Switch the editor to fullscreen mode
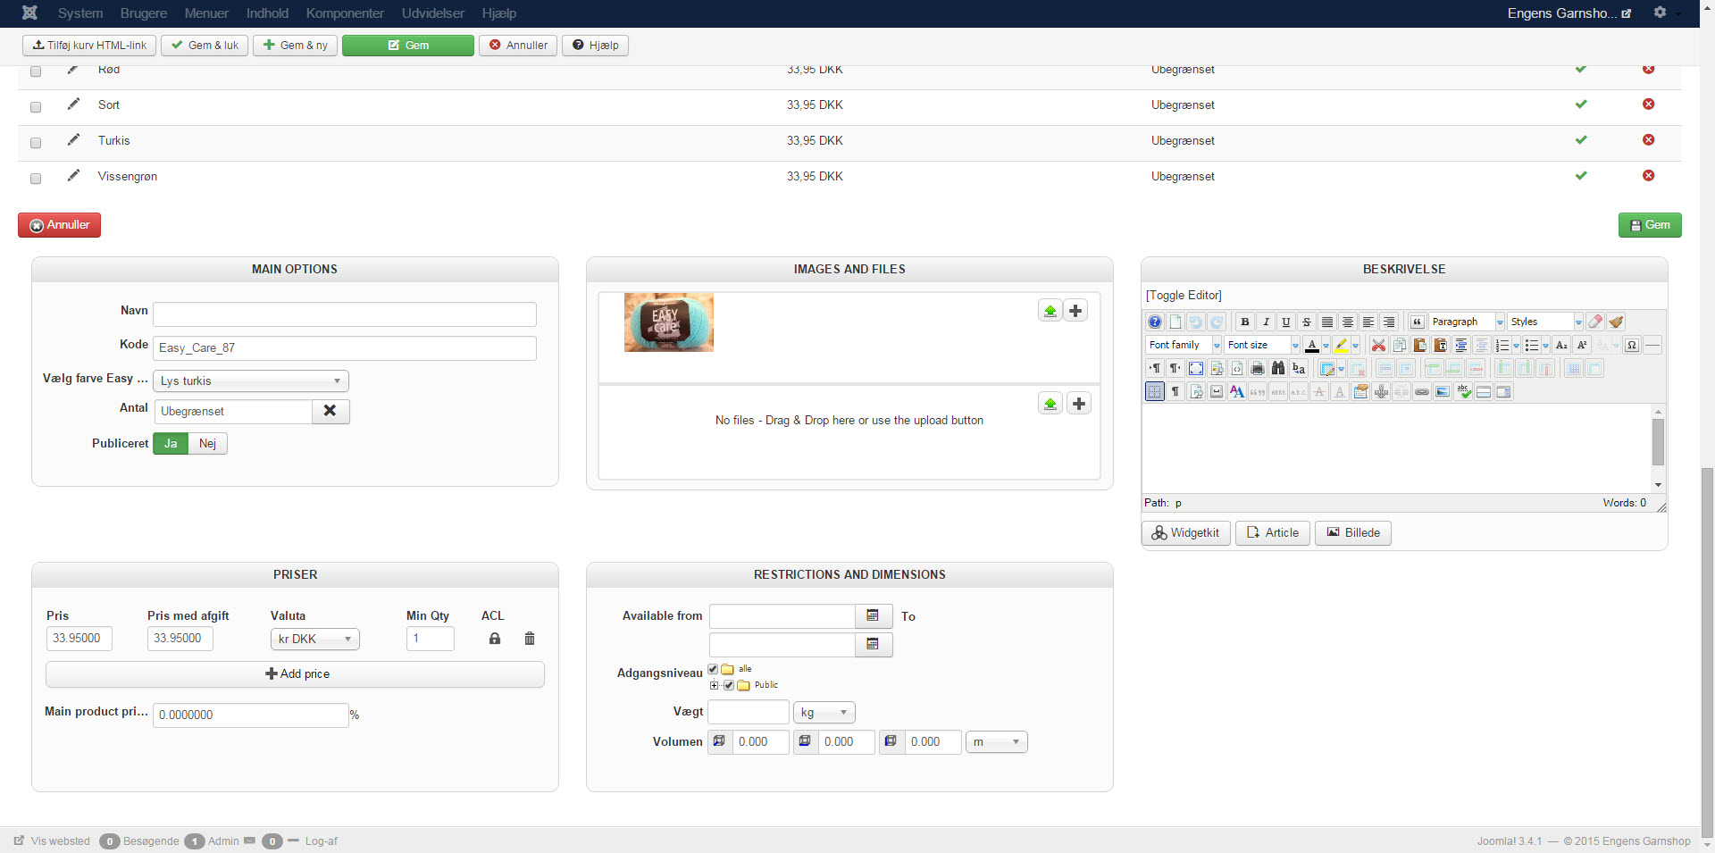 pyautogui.click(x=1196, y=368)
